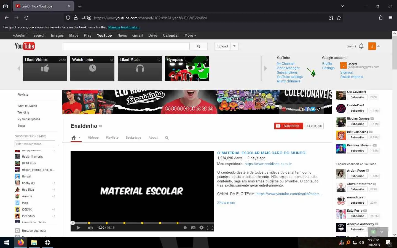
Task: Reload the page in the Firefox toolbar
Action: coord(26,18)
